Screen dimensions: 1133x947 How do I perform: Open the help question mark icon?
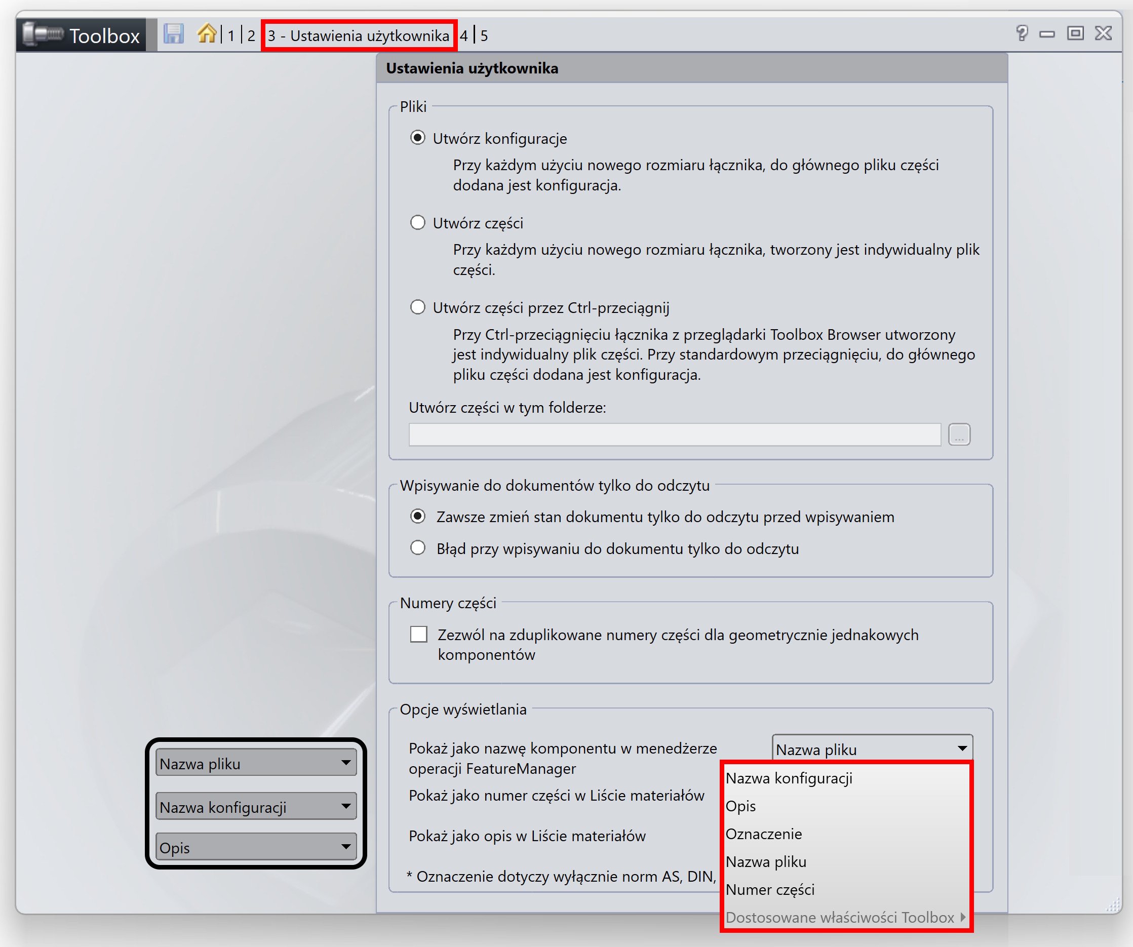[1021, 33]
